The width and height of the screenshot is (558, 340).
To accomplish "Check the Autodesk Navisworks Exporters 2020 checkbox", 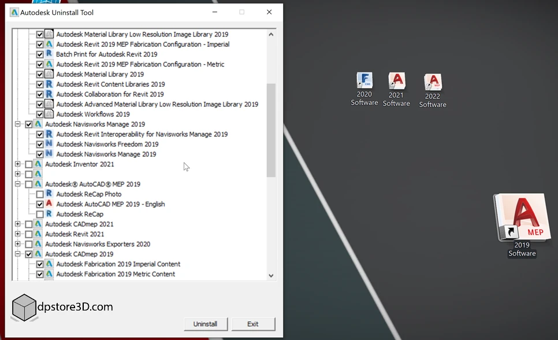I will tap(29, 244).
